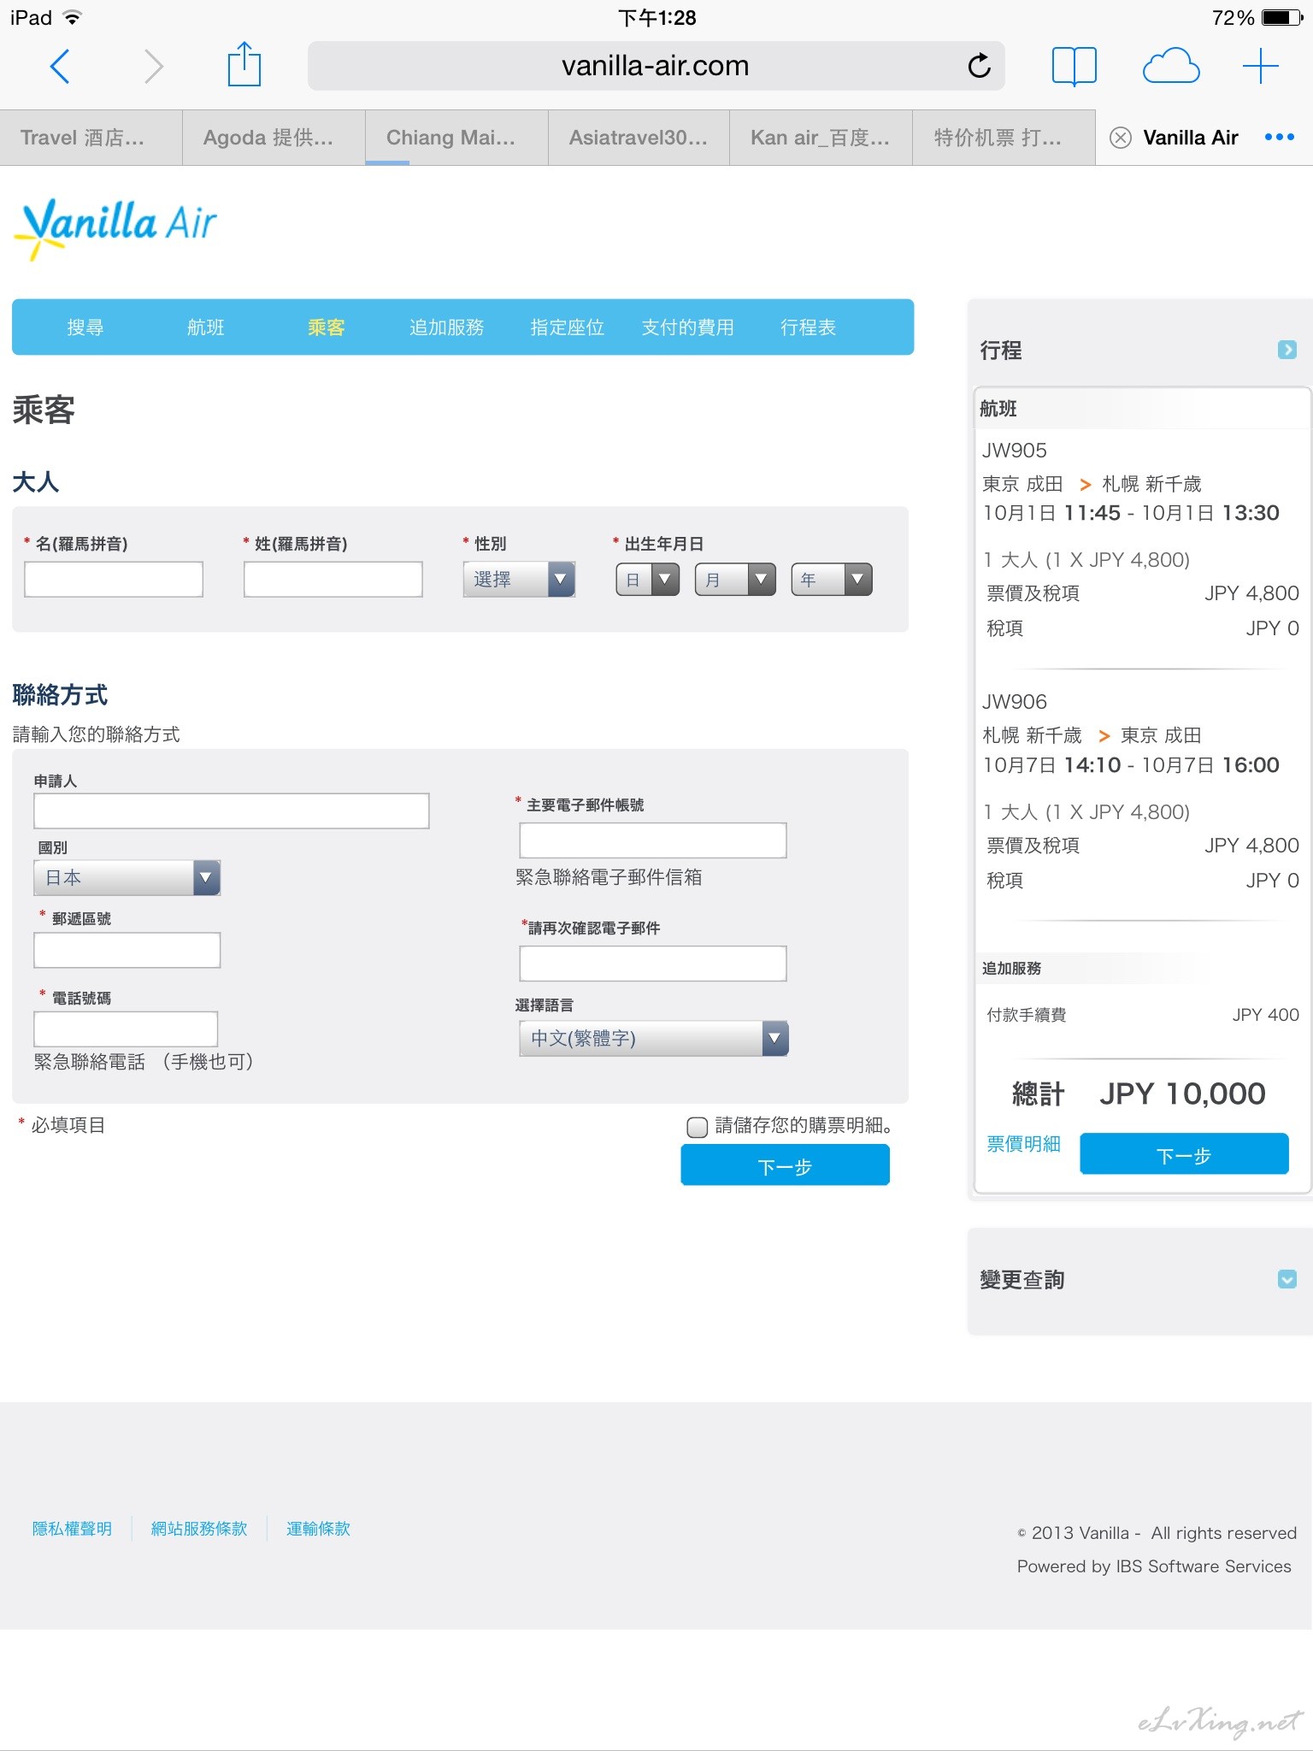Open the Safari share sheet icon
The height and width of the screenshot is (1751, 1313).
pyautogui.click(x=244, y=63)
